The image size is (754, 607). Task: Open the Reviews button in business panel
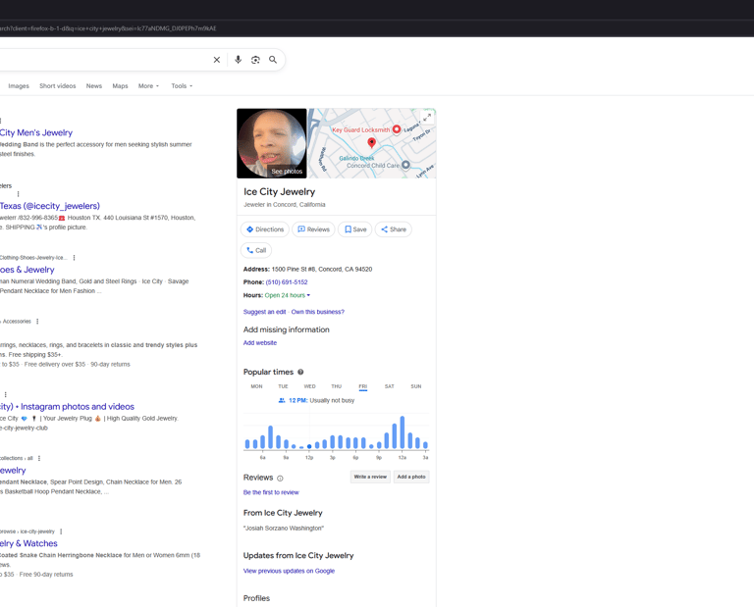point(313,229)
